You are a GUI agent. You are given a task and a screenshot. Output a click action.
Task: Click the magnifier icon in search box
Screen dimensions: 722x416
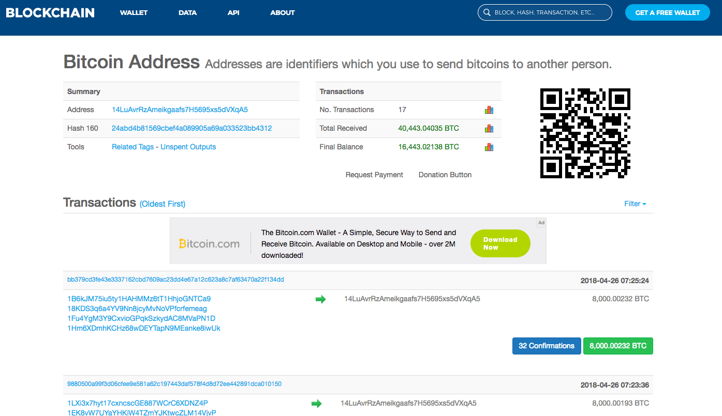pyautogui.click(x=487, y=12)
